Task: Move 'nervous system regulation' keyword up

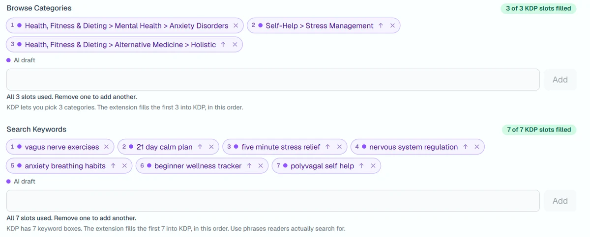Action: point(465,147)
